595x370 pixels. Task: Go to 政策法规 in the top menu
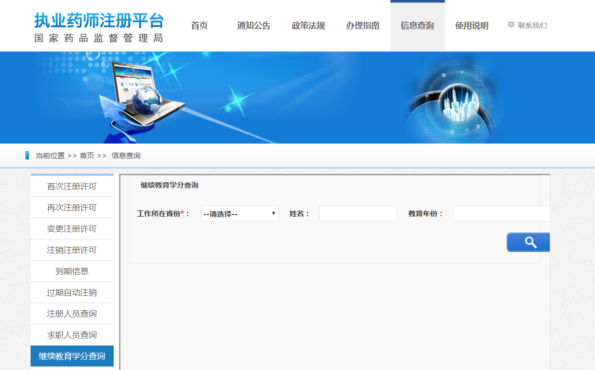point(308,26)
